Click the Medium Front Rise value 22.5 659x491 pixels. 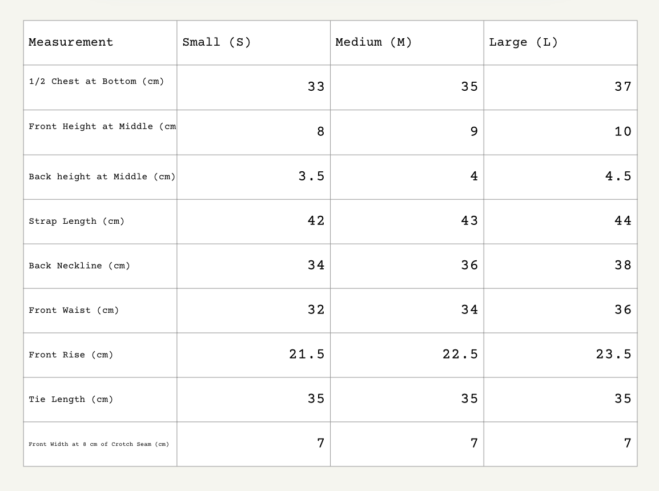click(x=460, y=355)
